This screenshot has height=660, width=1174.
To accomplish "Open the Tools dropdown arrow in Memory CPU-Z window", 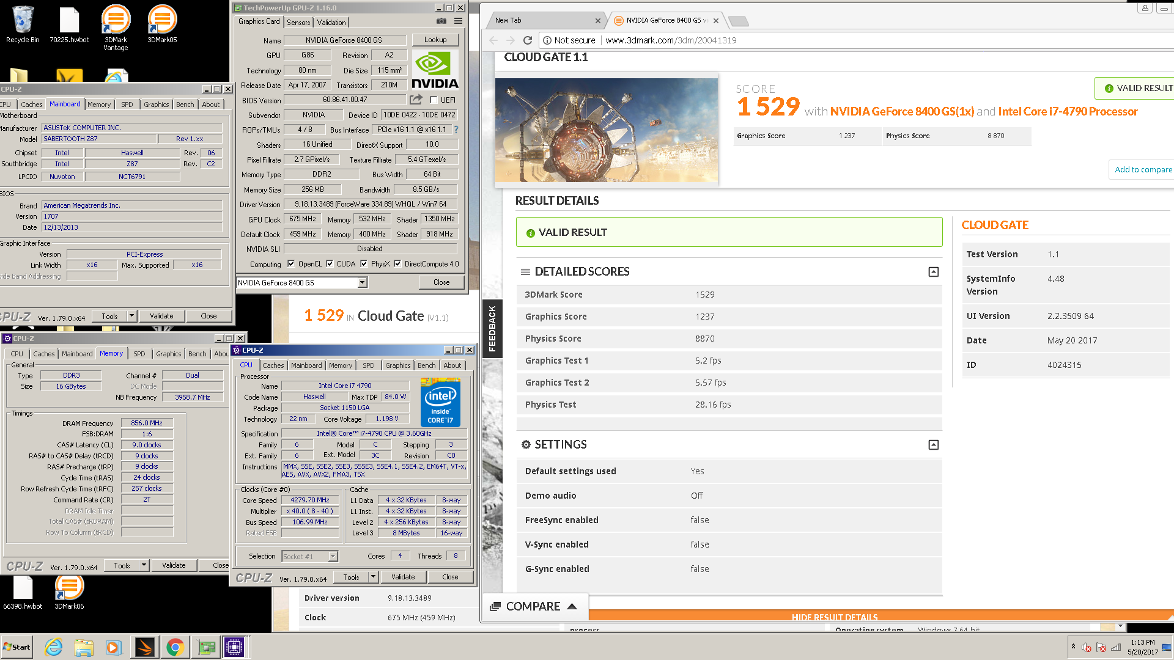I will [144, 565].
